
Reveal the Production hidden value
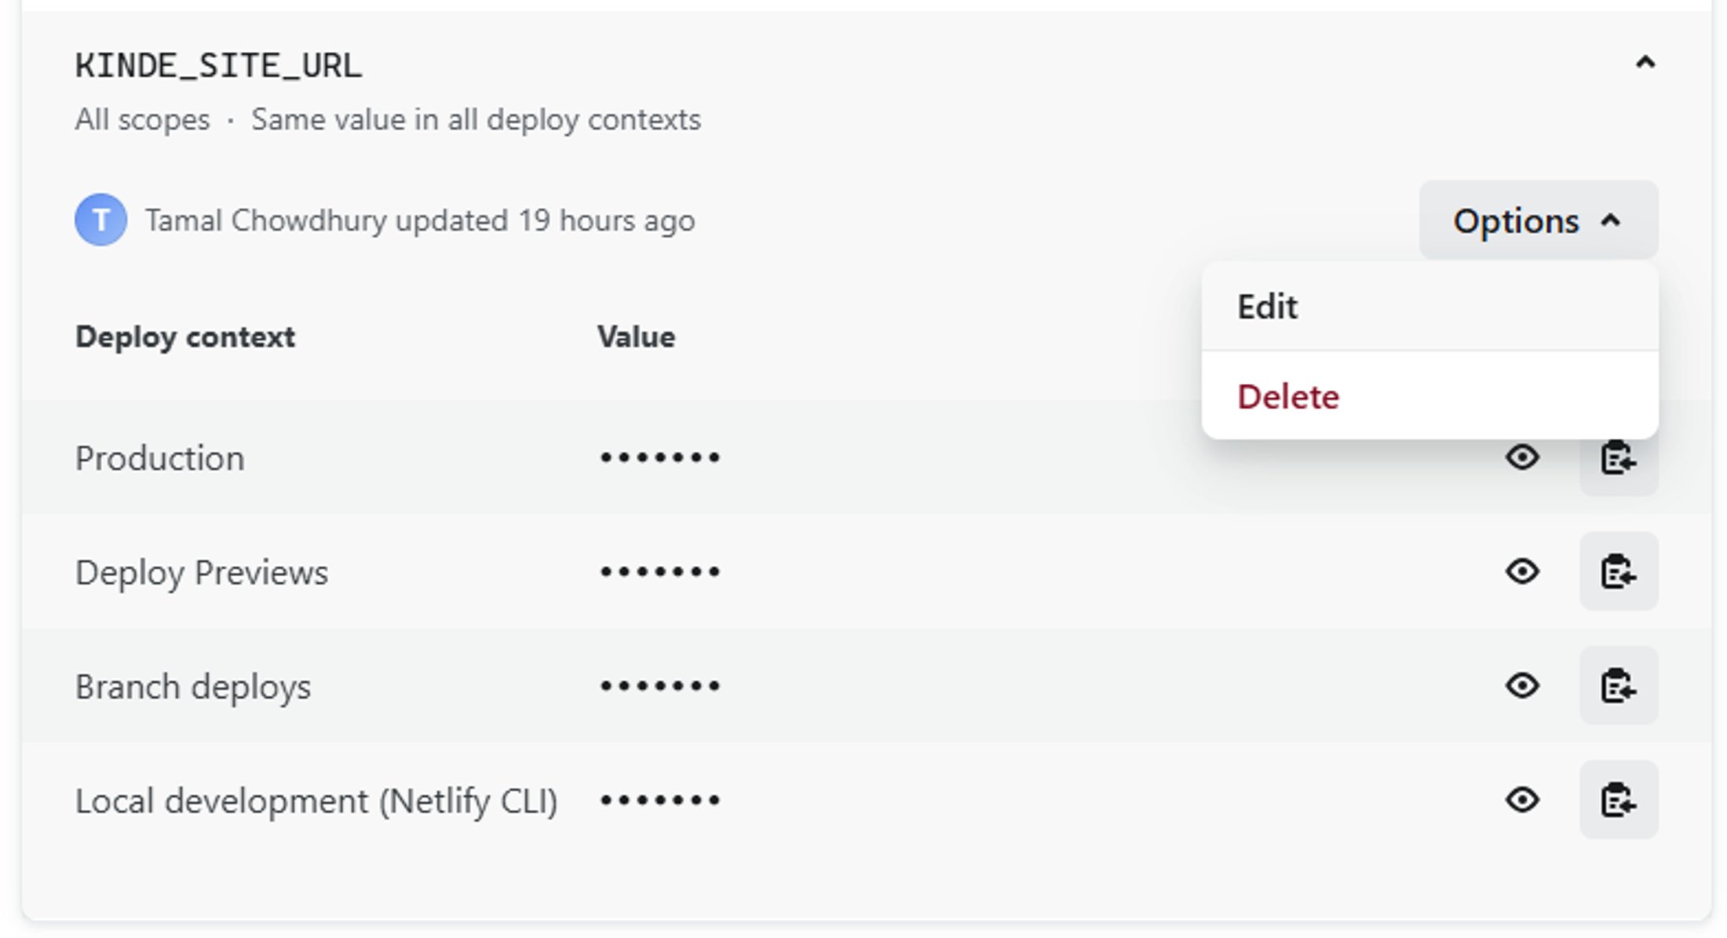(1523, 458)
